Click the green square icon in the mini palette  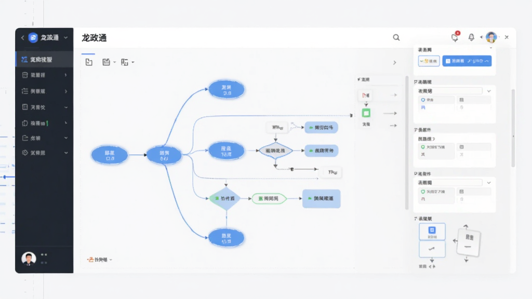[366, 113]
